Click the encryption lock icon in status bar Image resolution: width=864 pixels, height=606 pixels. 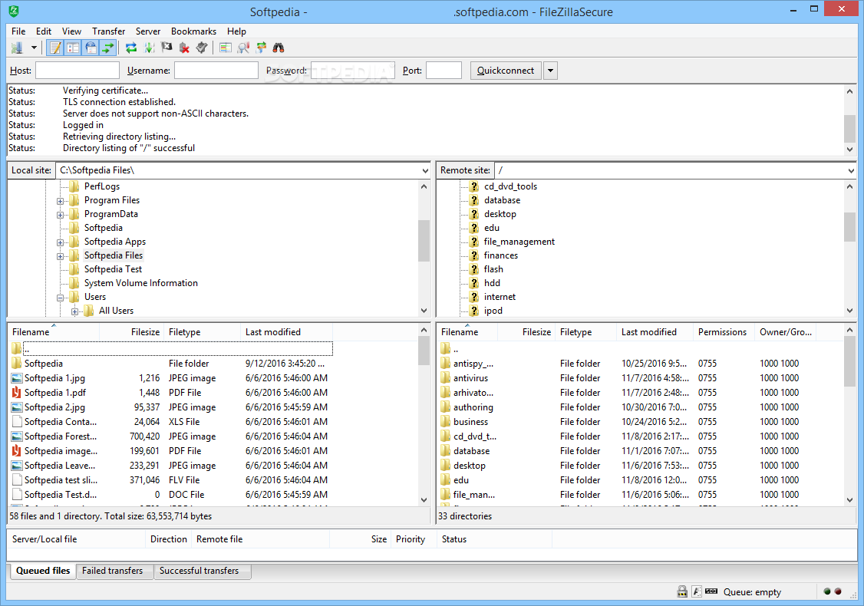coord(682,591)
